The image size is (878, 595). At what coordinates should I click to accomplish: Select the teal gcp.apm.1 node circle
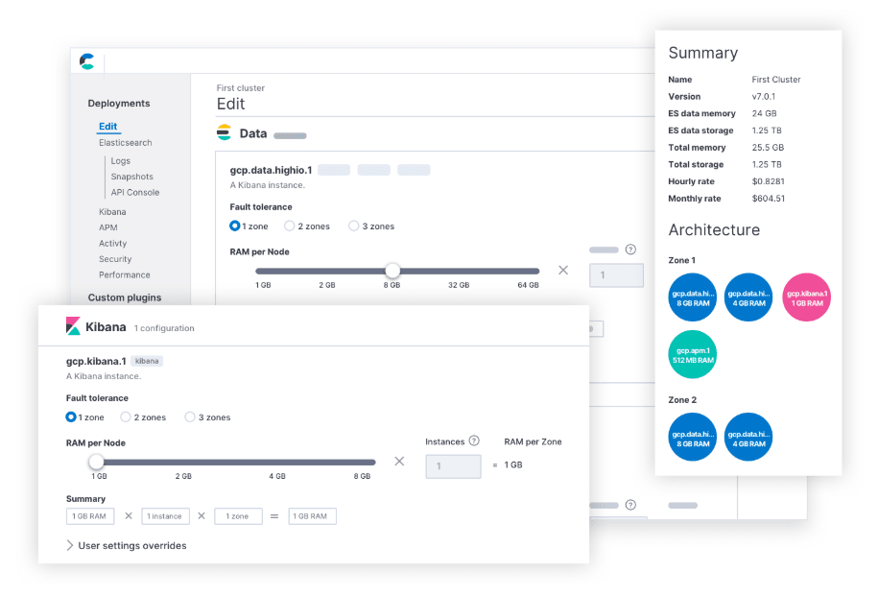[693, 355]
